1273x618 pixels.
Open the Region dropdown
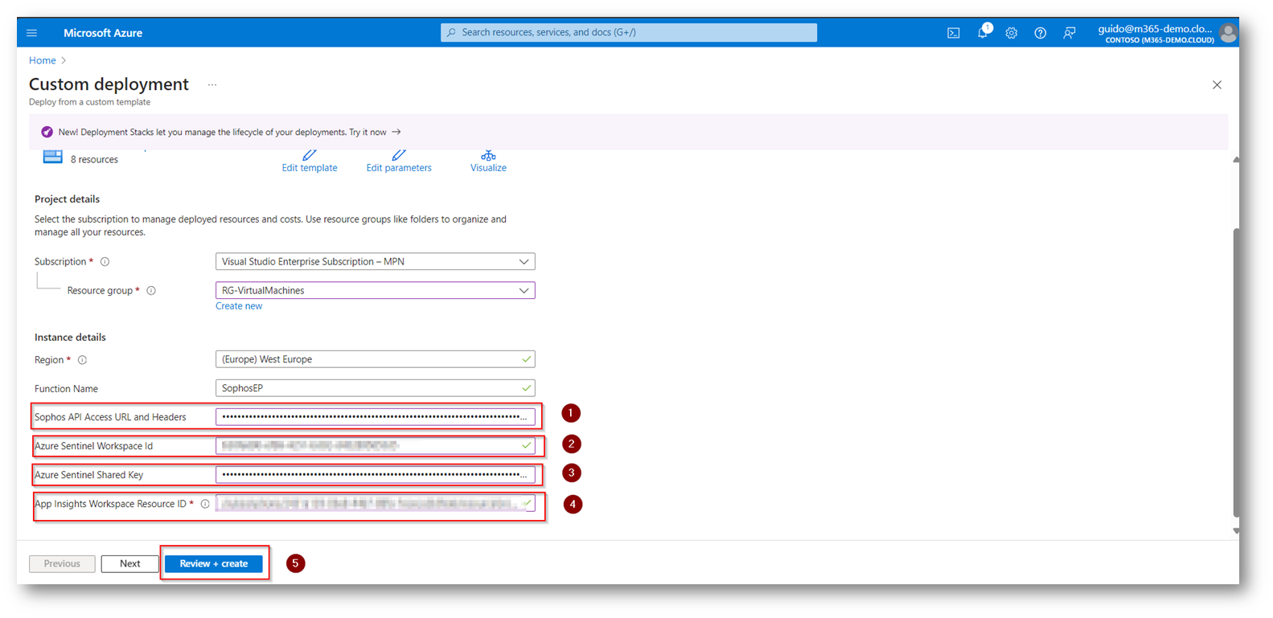pyautogui.click(x=375, y=359)
